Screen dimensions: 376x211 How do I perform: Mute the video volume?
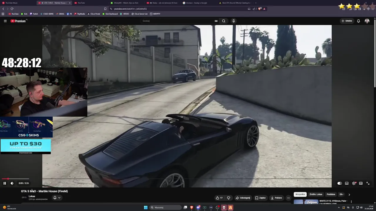tap(12, 183)
